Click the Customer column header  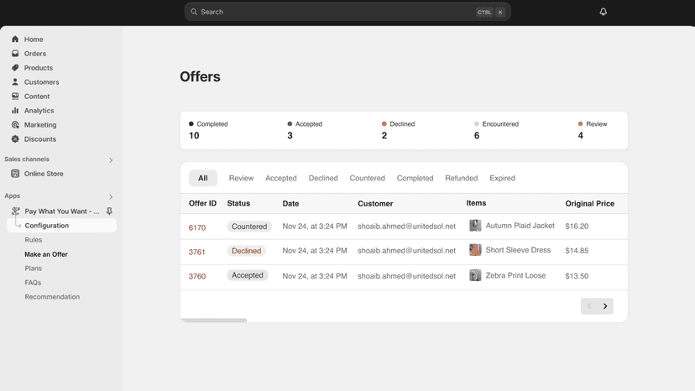pos(375,204)
